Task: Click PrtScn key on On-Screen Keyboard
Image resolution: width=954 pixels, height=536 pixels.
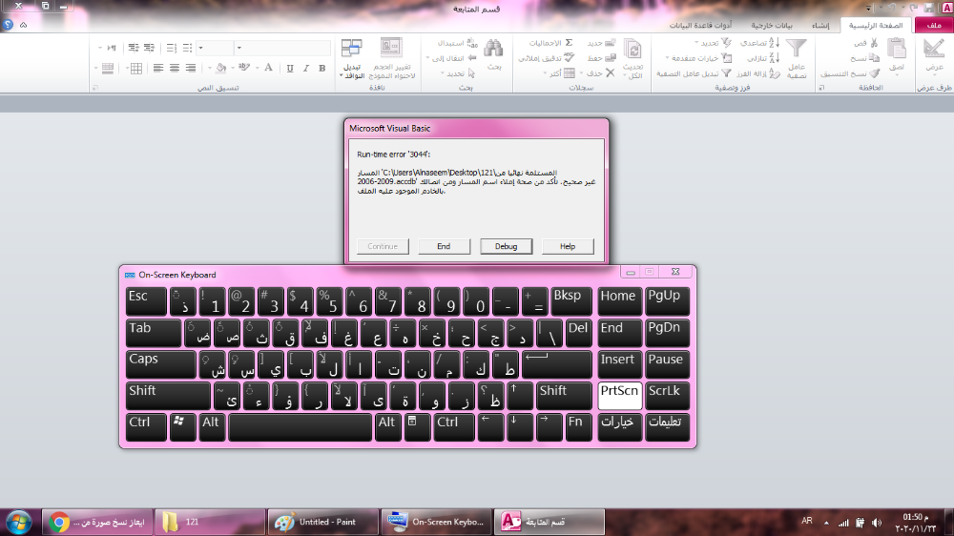Action: (x=619, y=396)
